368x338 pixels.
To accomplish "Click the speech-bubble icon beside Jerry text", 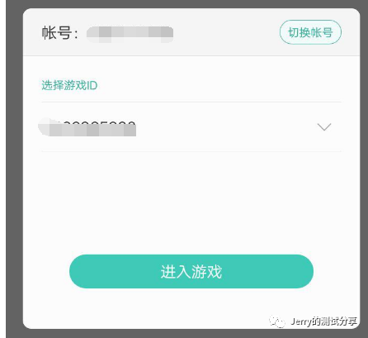I will tap(277, 321).
